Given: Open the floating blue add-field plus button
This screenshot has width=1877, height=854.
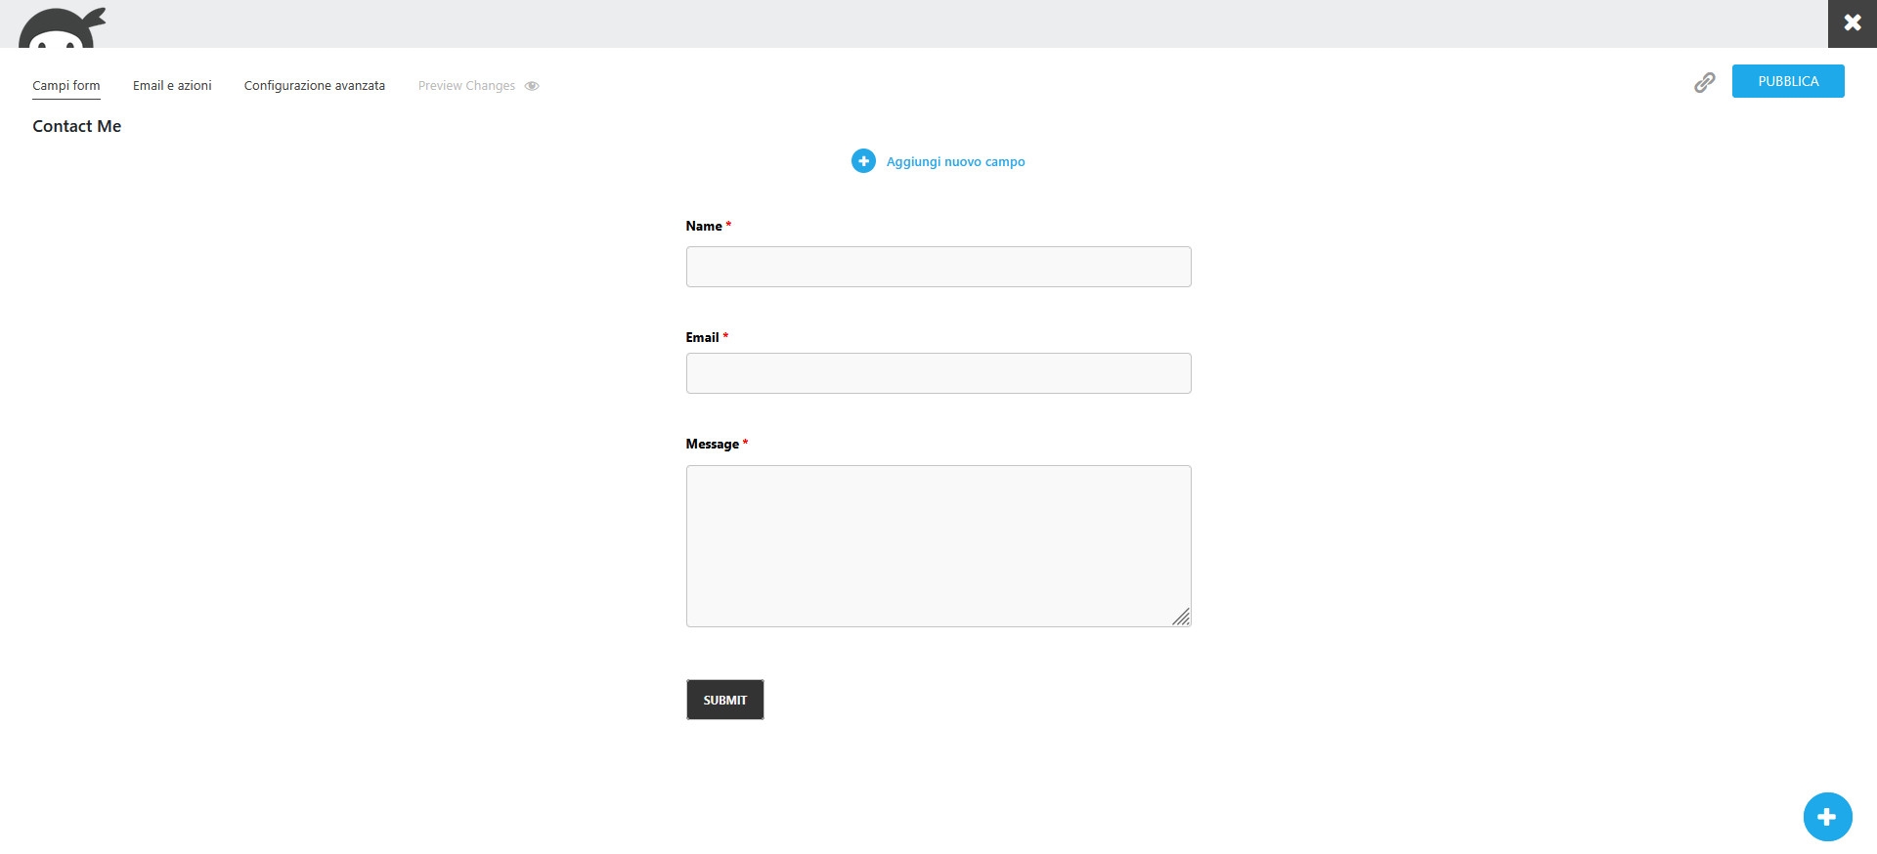Looking at the screenshot, I should [1827, 817].
